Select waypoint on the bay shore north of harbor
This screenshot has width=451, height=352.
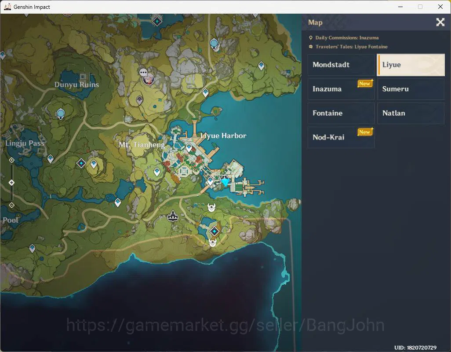[x=205, y=93]
